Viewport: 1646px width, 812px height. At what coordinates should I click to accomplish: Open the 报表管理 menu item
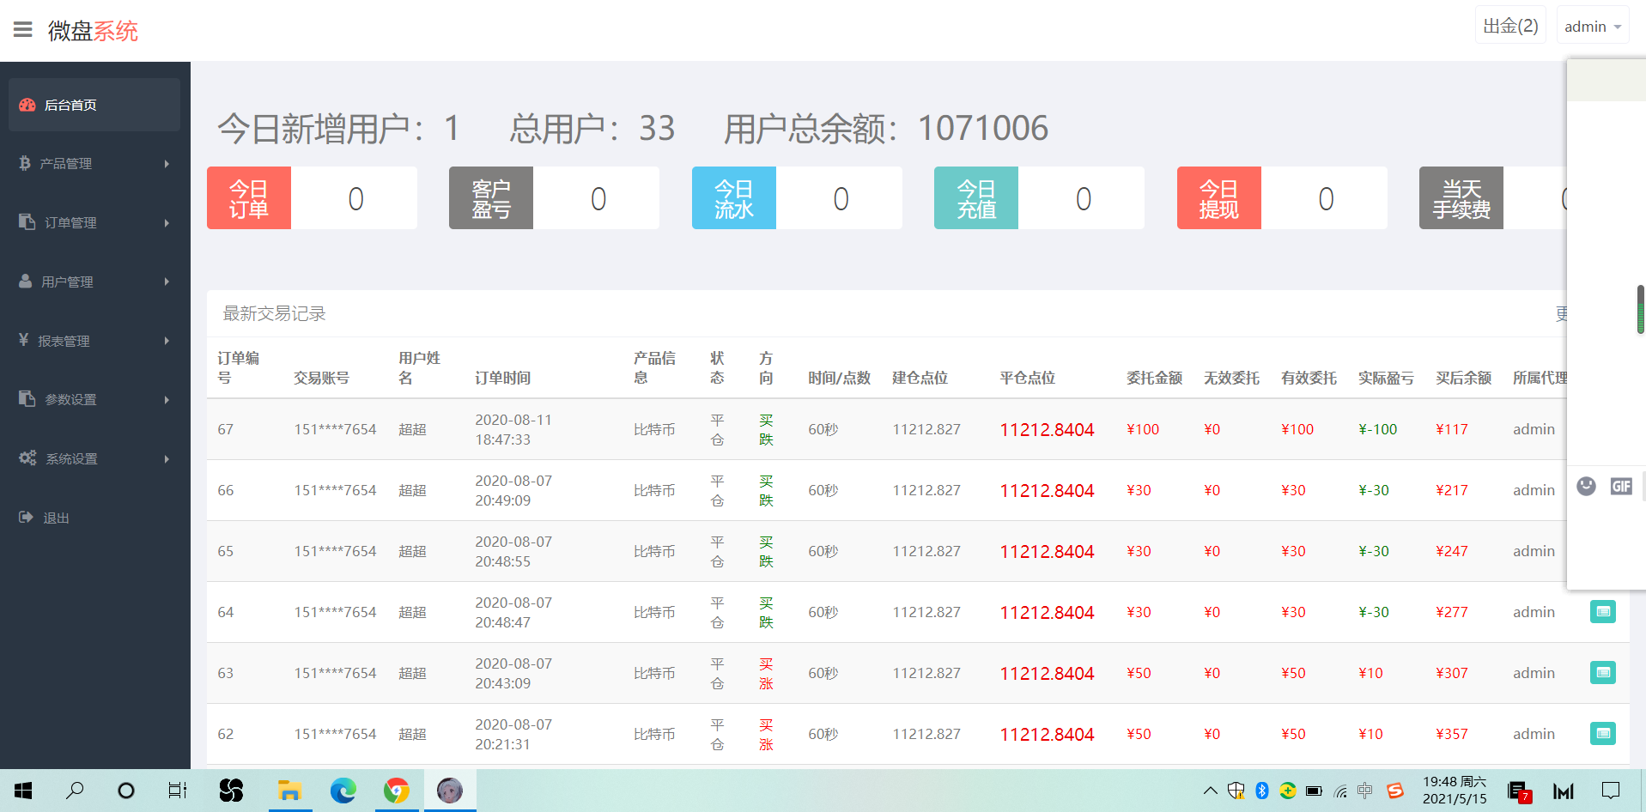[x=94, y=341]
